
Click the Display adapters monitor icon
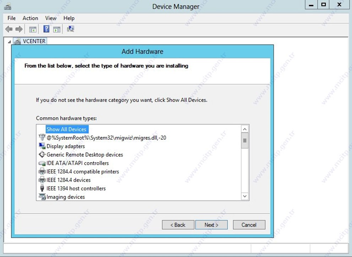click(x=42, y=146)
